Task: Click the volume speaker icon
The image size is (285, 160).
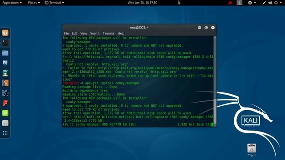Action: tap(270, 3)
